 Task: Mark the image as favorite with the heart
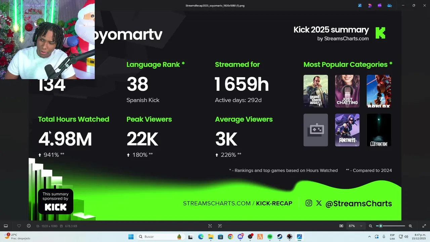(19, 226)
